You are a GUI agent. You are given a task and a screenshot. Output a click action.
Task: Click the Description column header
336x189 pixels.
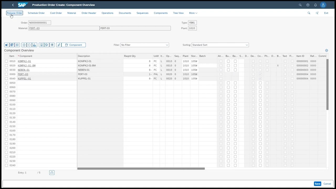click(84, 56)
